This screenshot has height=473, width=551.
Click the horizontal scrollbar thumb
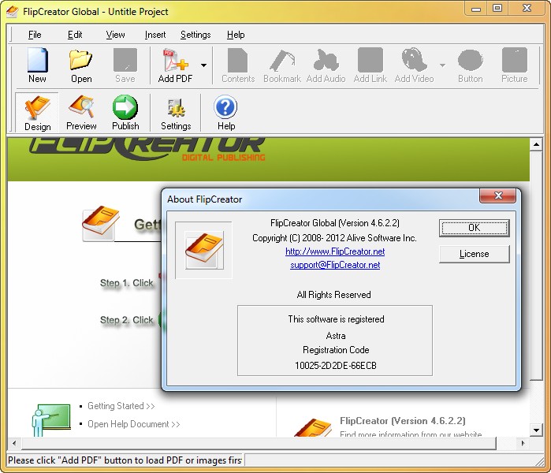pos(259,443)
